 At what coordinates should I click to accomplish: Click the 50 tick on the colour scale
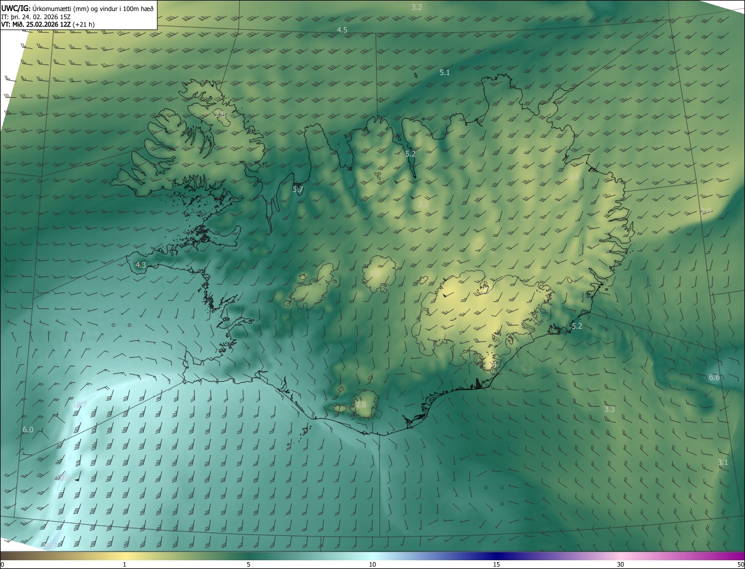click(740, 564)
